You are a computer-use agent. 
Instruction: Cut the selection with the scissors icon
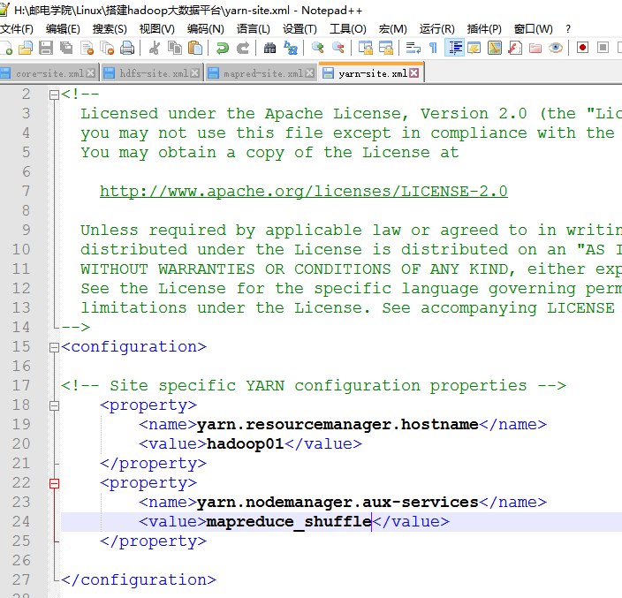[155, 48]
